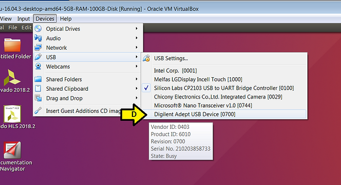The height and width of the screenshot is (185, 341).
Task: Attach Microsoft Nano Transceiver v1.0
Action: [x=224, y=105]
